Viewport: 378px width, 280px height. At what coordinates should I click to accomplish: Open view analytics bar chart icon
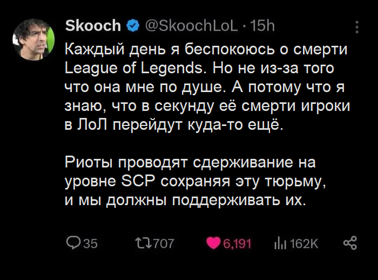(279, 244)
